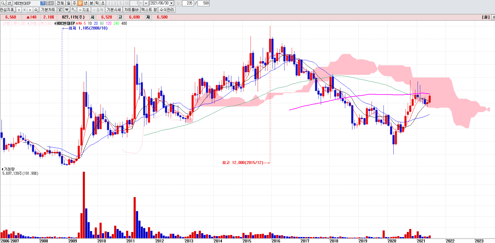Expand the chevron dropdown beside interval box
Screen dimensions: 495x243
click(146, 3)
